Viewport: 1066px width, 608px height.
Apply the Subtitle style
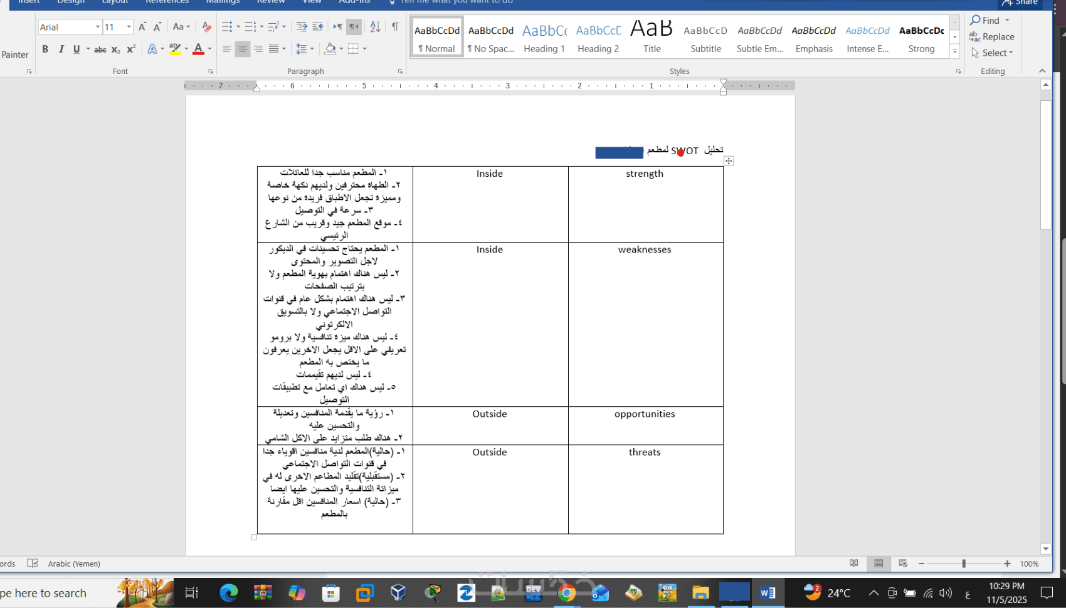pyautogui.click(x=706, y=38)
